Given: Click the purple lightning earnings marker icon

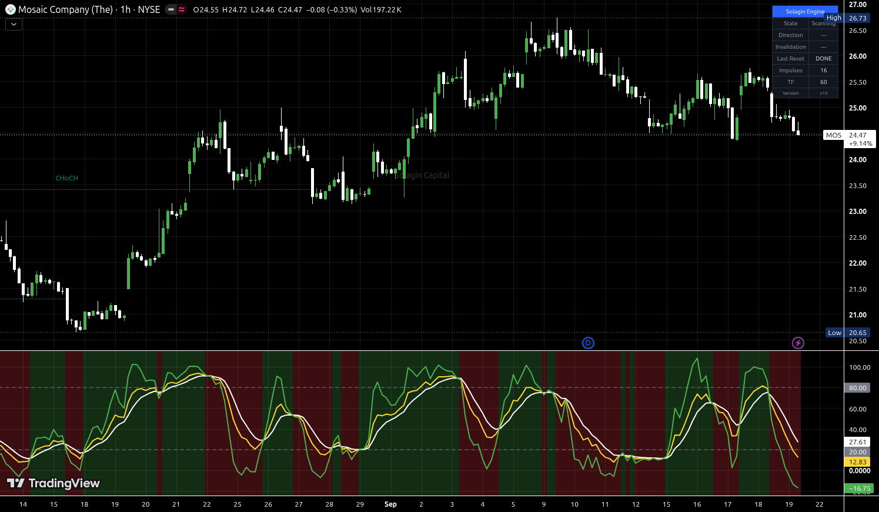Looking at the screenshot, I should point(798,343).
